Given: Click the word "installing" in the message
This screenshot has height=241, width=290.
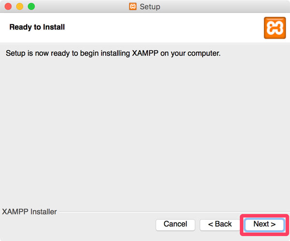Looking at the screenshot, I should (x=115, y=54).
